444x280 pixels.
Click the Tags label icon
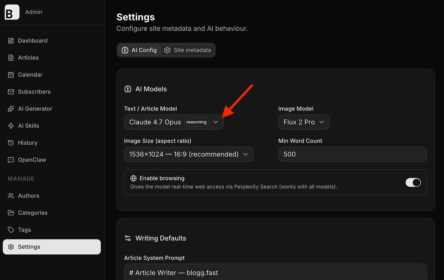click(11, 230)
